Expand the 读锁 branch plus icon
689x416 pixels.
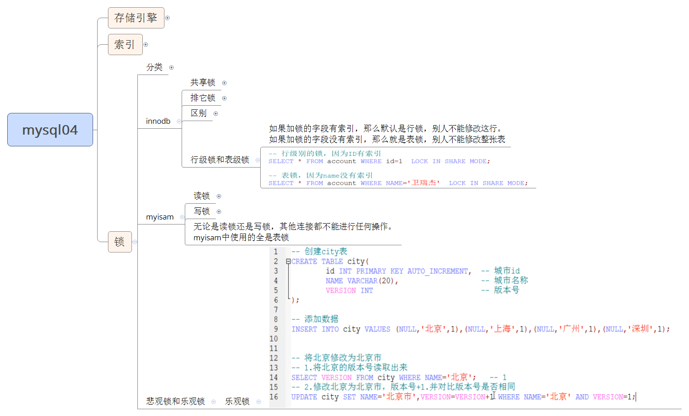tap(219, 196)
